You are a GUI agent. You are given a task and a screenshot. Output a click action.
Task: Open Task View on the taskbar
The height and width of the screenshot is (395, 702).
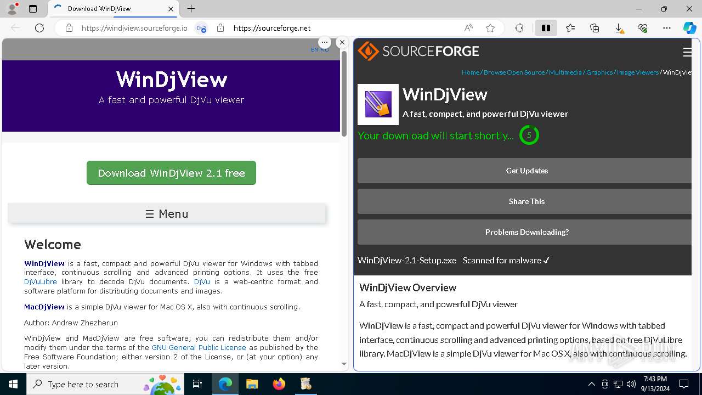coord(197,384)
